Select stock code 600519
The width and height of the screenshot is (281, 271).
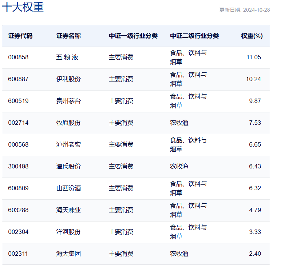pos(18,101)
